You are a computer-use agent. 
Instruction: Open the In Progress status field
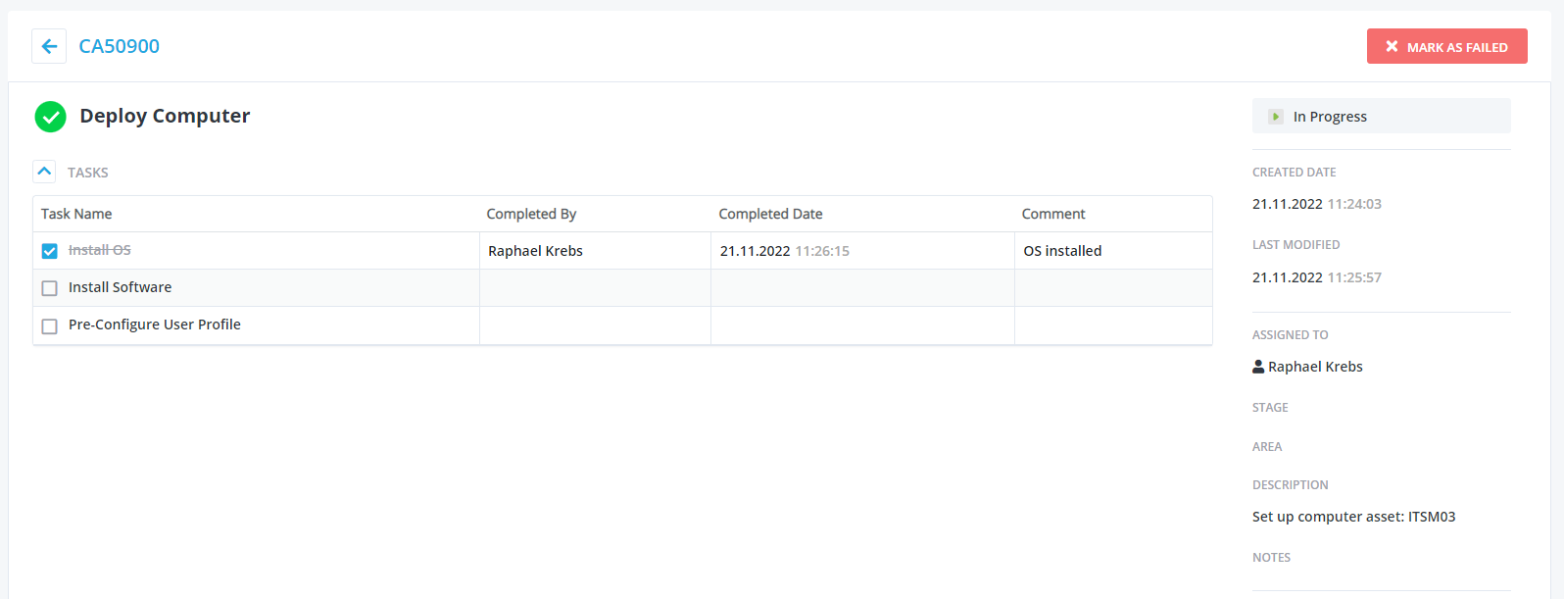tap(1381, 117)
